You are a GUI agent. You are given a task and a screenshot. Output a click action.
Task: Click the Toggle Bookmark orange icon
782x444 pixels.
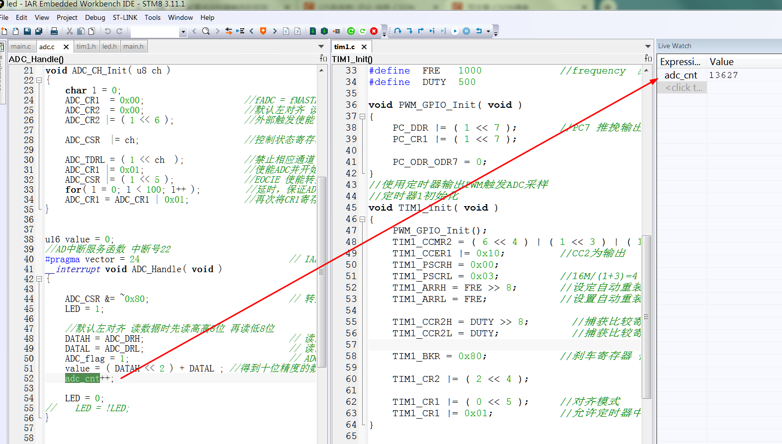tap(263, 31)
